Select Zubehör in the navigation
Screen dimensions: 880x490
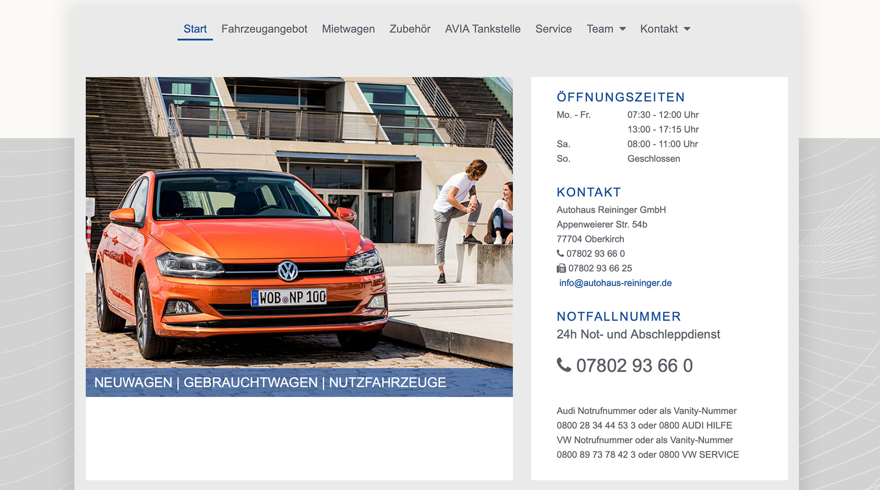click(x=410, y=29)
